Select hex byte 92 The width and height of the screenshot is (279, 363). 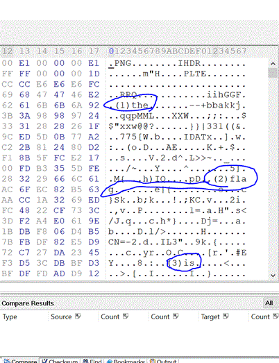(x=94, y=105)
